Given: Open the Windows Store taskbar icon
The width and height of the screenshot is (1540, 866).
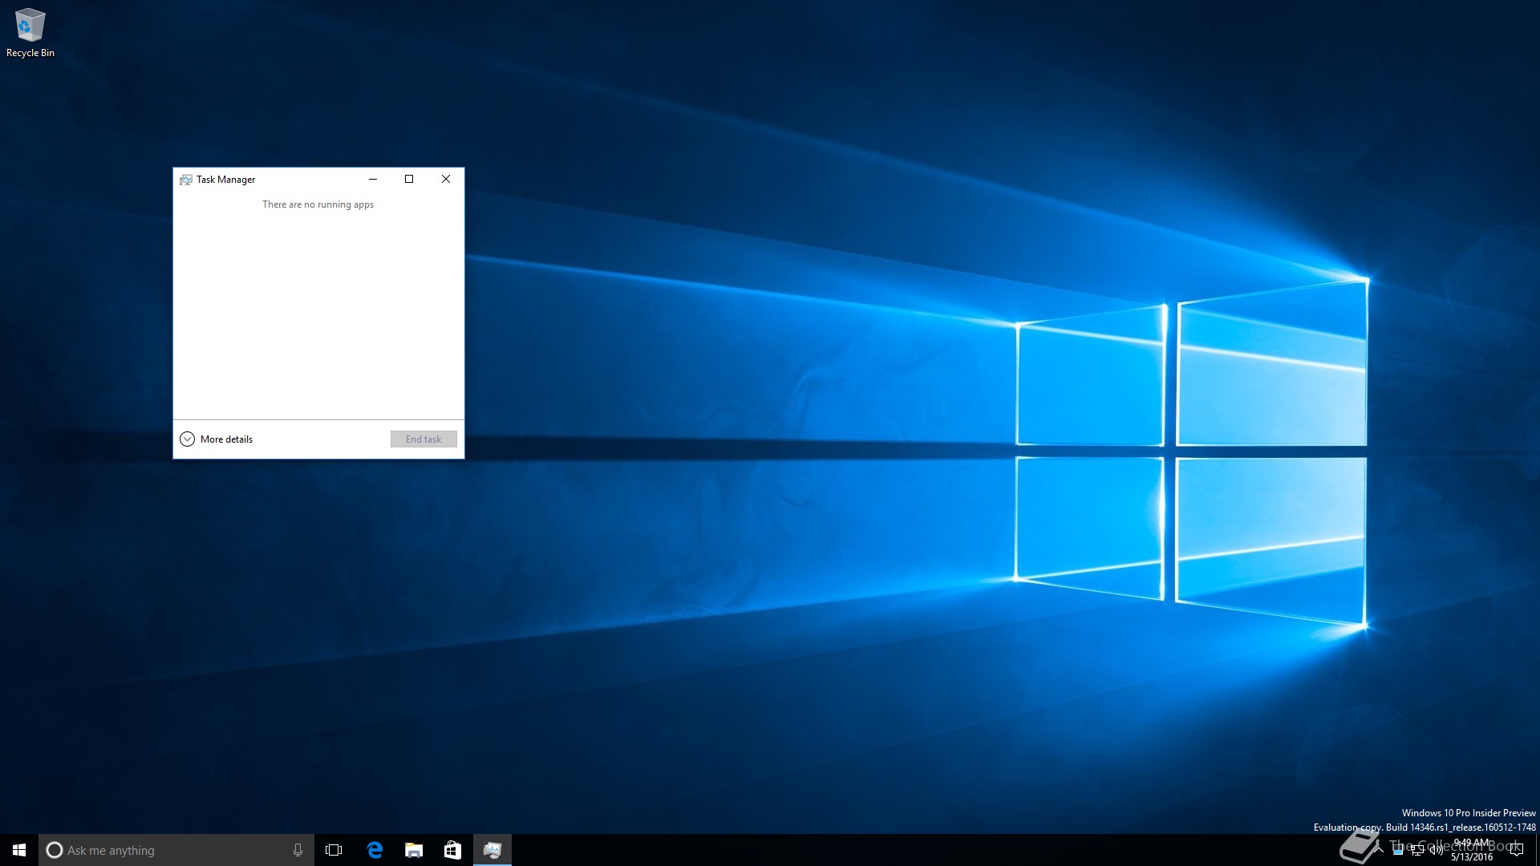Looking at the screenshot, I should point(452,850).
